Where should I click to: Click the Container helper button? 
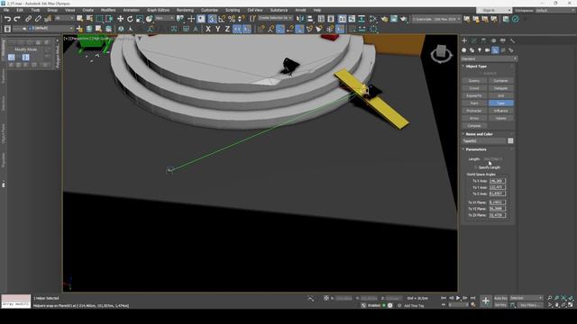click(x=501, y=81)
